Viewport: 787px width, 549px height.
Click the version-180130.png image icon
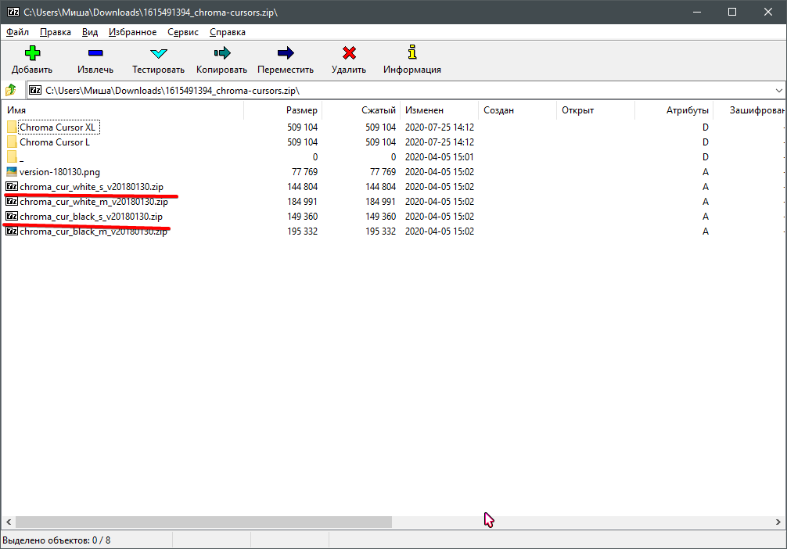pyautogui.click(x=12, y=171)
